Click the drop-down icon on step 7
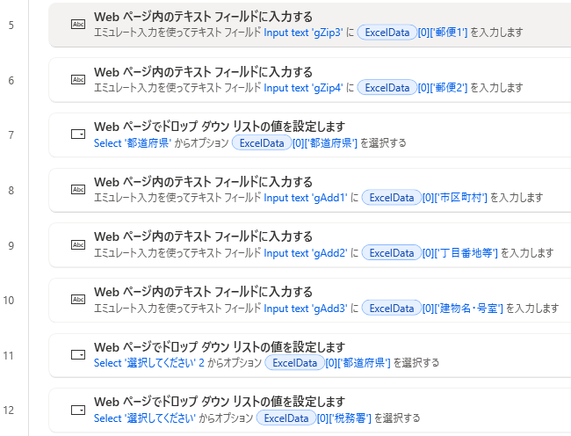Viewport: 571px width, 436px height. 78,134
